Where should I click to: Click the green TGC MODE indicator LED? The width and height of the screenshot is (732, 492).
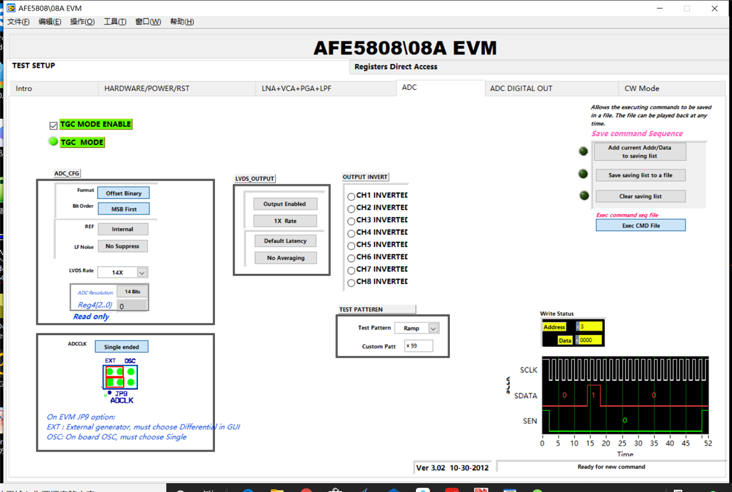pos(53,141)
